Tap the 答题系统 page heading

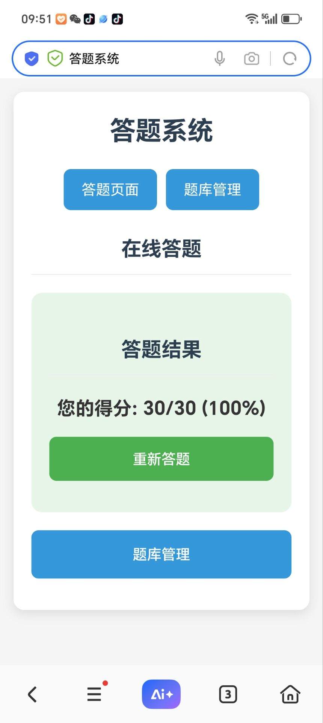coord(161,130)
